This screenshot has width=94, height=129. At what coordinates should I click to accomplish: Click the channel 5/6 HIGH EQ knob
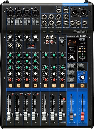tap(46, 55)
